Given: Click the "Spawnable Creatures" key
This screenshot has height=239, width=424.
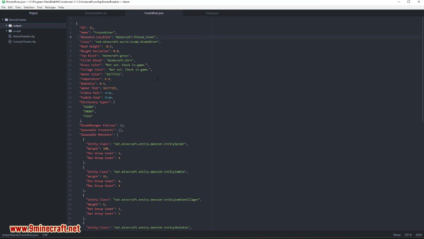Looking at the screenshot, I should point(97,130).
